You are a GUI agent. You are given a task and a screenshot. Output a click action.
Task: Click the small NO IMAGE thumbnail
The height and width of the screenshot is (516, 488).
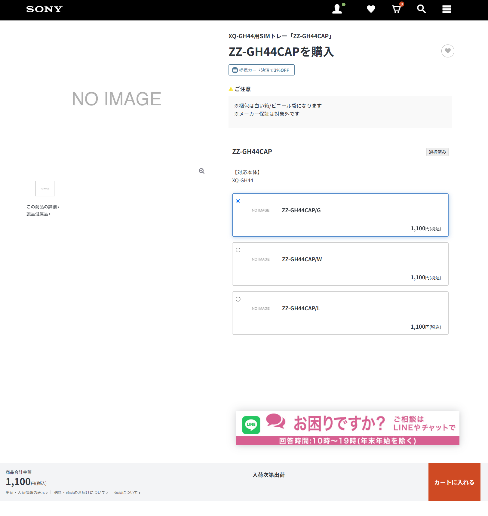point(45,189)
